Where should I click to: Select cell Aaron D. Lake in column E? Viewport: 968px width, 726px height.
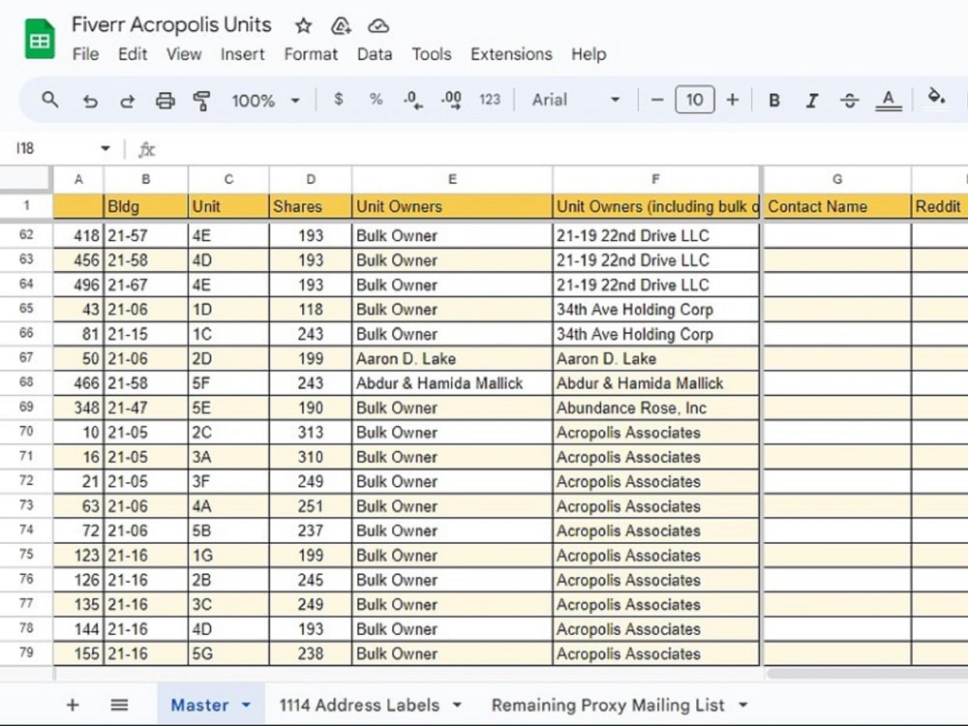tap(452, 359)
